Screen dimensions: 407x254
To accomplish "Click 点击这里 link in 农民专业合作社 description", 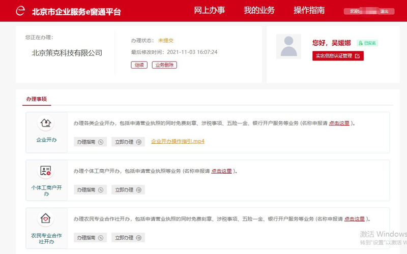I will point(354,219).
